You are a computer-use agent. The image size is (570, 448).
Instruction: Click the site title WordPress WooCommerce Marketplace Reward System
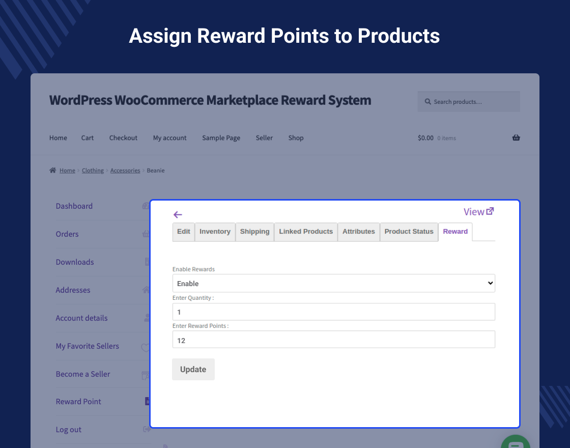[210, 100]
